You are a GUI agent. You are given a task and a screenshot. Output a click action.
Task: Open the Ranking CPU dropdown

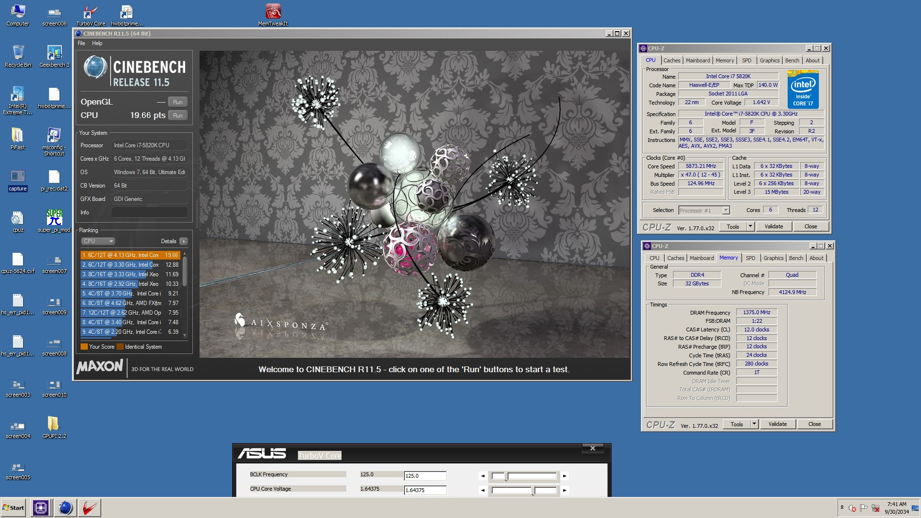pyautogui.click(x=98, y=241)
